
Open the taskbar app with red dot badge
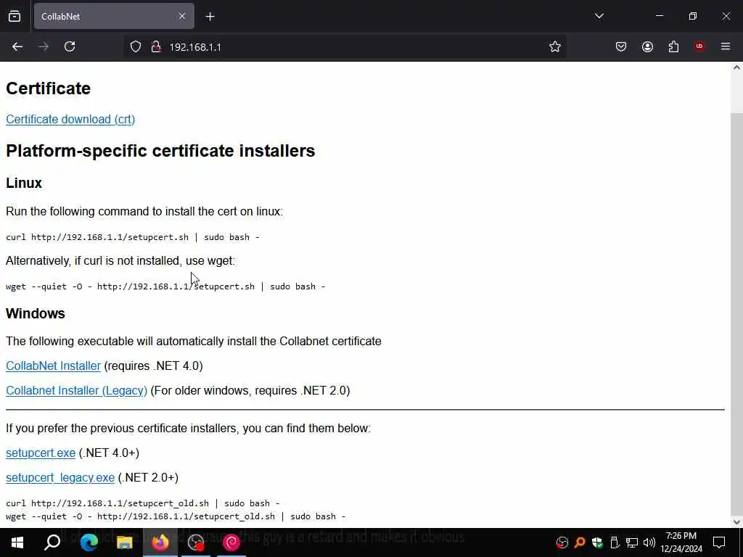coord(196,542)
